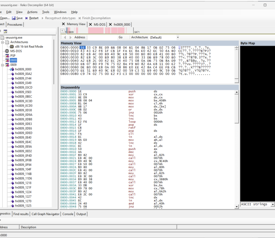Click the navigate back arrow beside Address
Viewport: 275px width, 238px height.
point(65,37)
